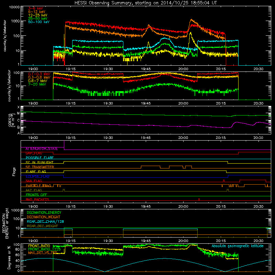
Task: Select the olive AAZ_FLAG label
Action: pyautogui.click(x=34, y=190)
